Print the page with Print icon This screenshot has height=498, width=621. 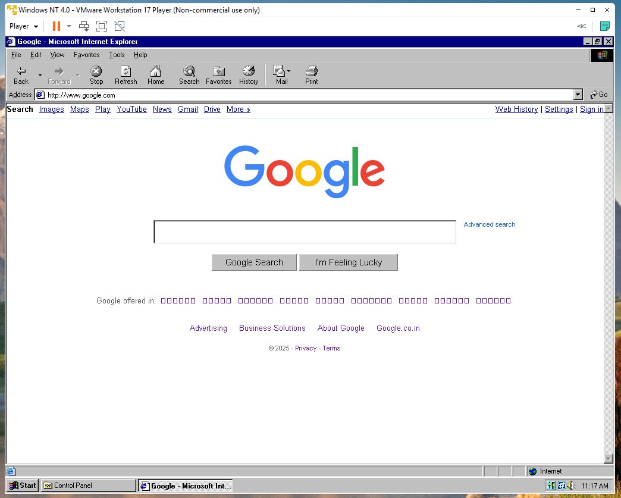click(x=311, y=76)
